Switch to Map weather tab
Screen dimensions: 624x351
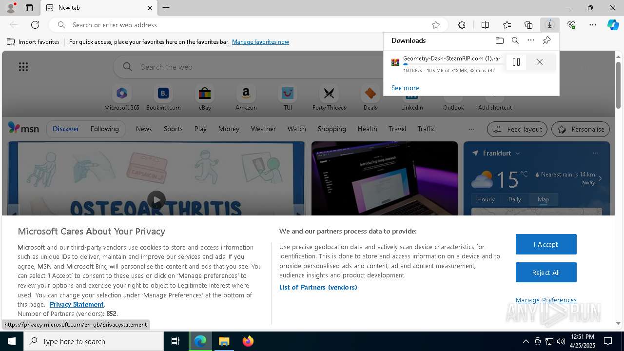543,199
